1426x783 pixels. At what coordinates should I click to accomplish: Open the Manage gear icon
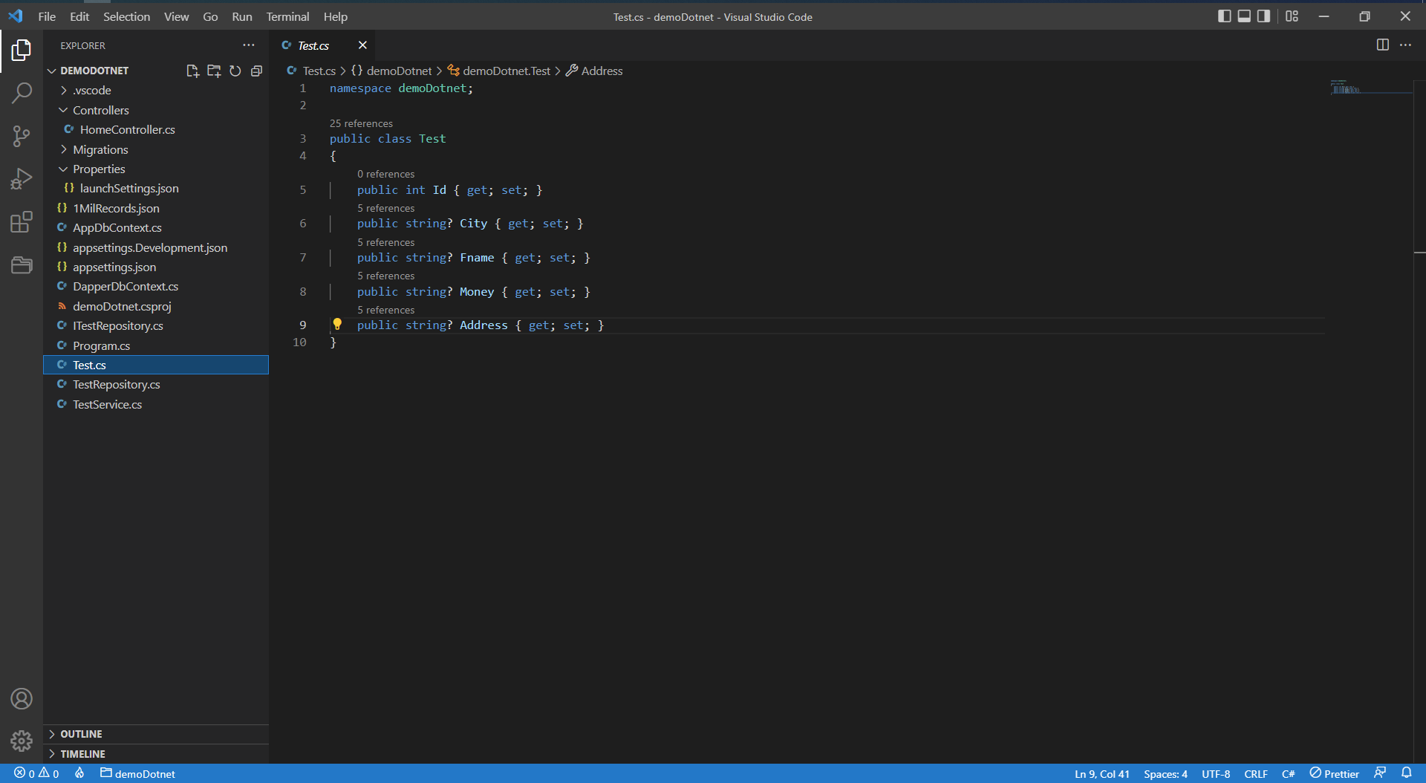click(22, 741)
